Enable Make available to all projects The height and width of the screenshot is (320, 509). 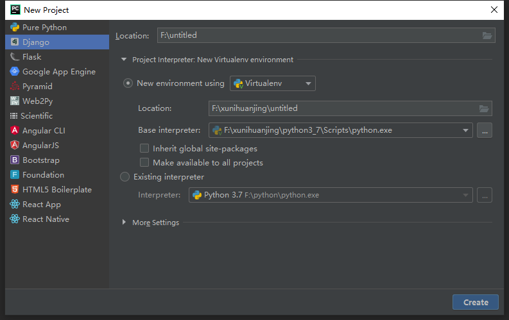[x=144, y=162]
